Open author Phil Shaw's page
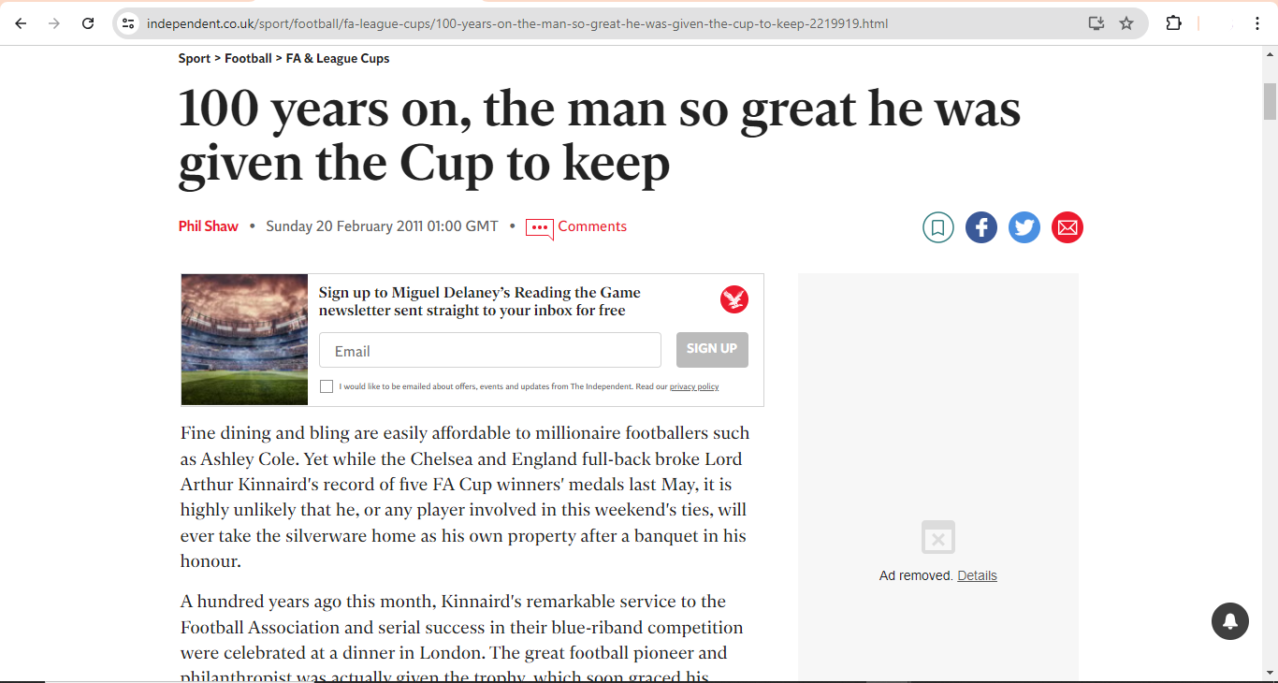Viewport: 1278px width, 683px height. 209,226
